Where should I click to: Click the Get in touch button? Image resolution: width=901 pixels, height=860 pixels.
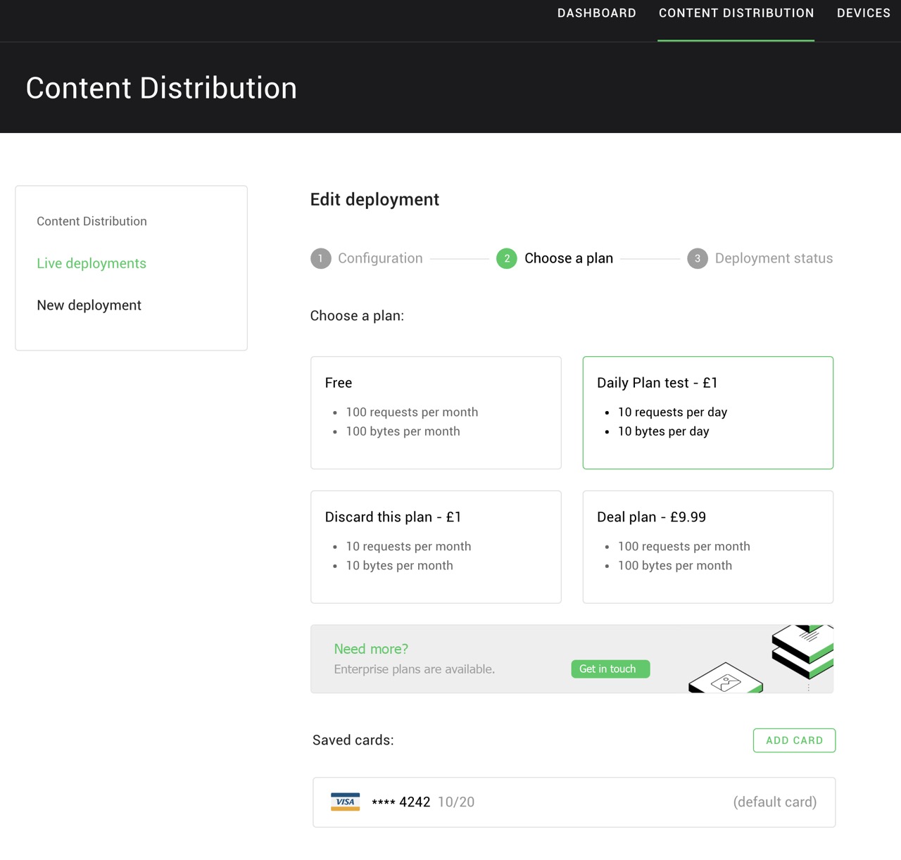tap(610, 669)
